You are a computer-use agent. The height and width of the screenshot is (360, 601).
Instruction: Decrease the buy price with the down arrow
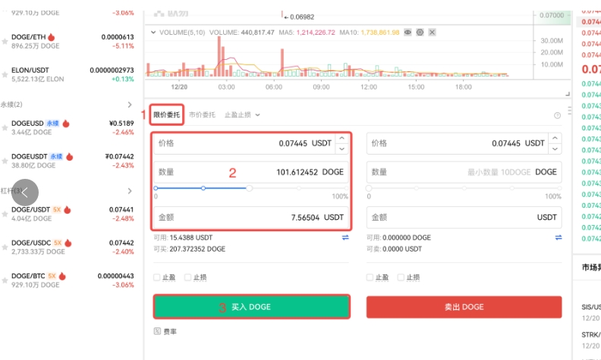(342, 149)
